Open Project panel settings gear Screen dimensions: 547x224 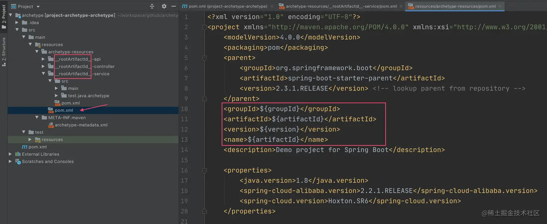[x=164, y=6]
